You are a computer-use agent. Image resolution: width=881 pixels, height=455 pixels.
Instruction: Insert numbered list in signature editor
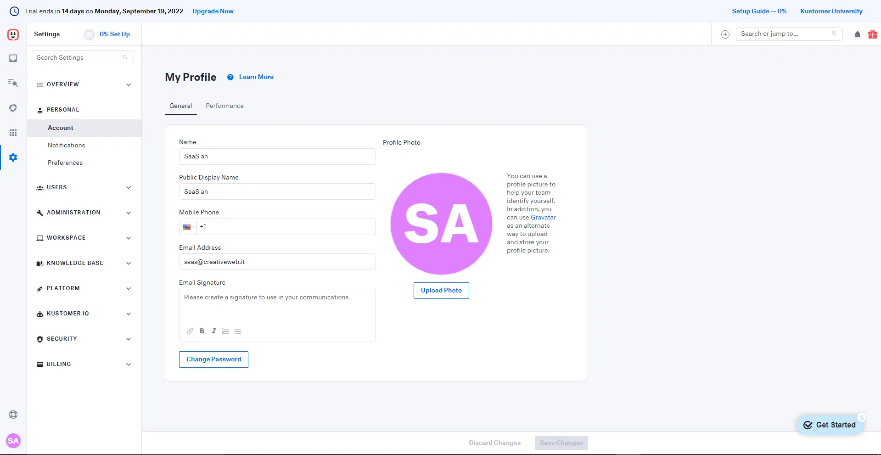click(226, 331)
